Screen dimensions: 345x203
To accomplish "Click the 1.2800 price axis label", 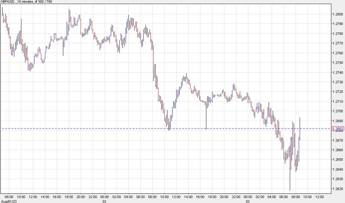I will [338, 14].
